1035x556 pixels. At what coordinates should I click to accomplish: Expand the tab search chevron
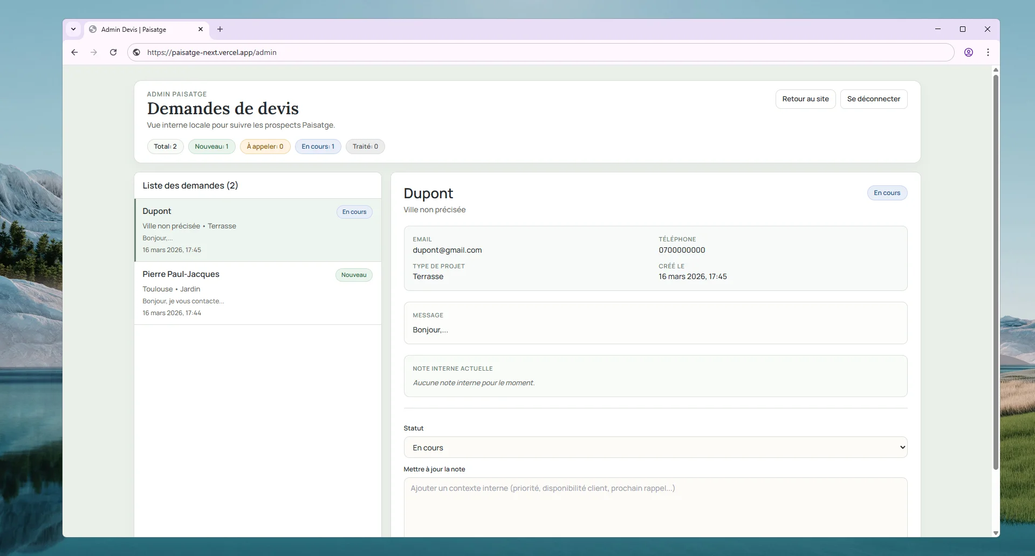point(73,30)
